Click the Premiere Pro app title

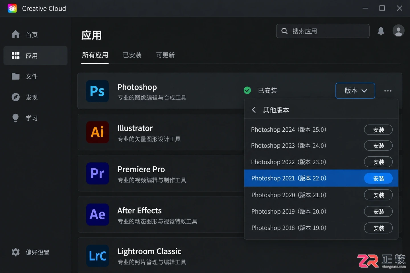(x=141, y=169)
